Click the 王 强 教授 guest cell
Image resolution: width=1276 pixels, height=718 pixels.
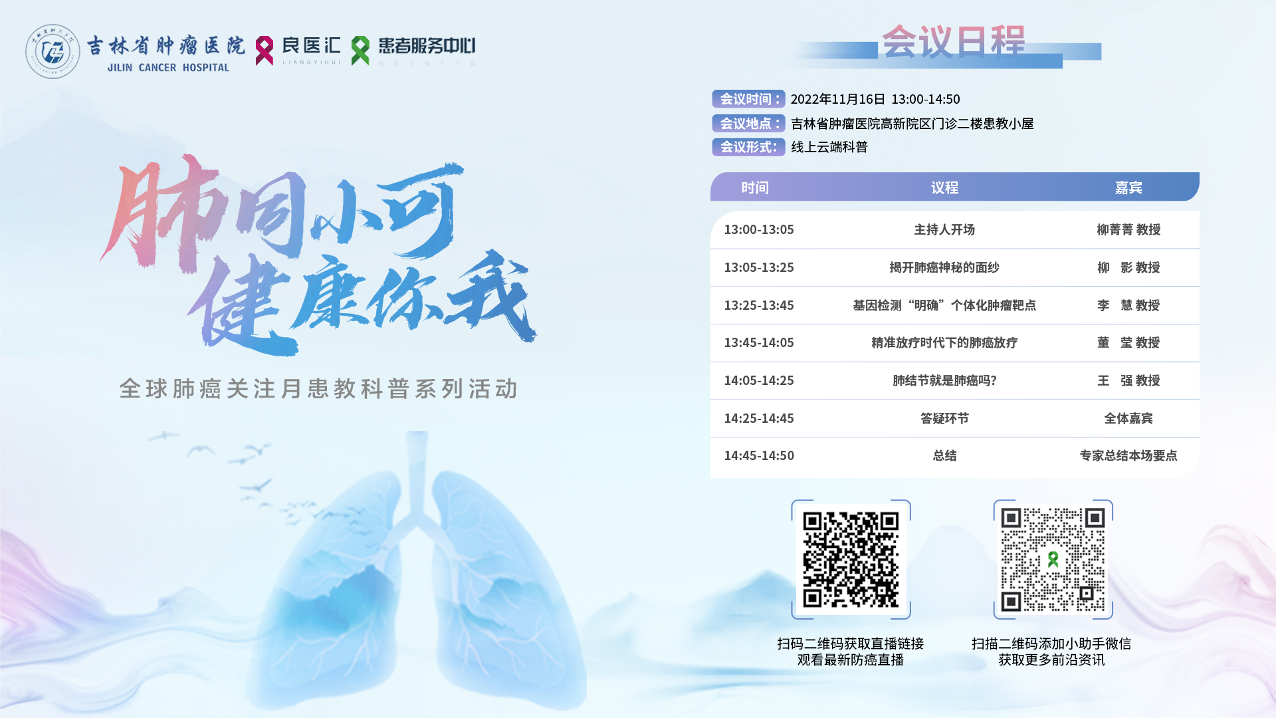(1128, 380)
